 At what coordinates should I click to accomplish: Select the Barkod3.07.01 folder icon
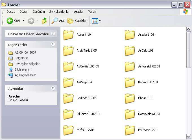(130, 82)
